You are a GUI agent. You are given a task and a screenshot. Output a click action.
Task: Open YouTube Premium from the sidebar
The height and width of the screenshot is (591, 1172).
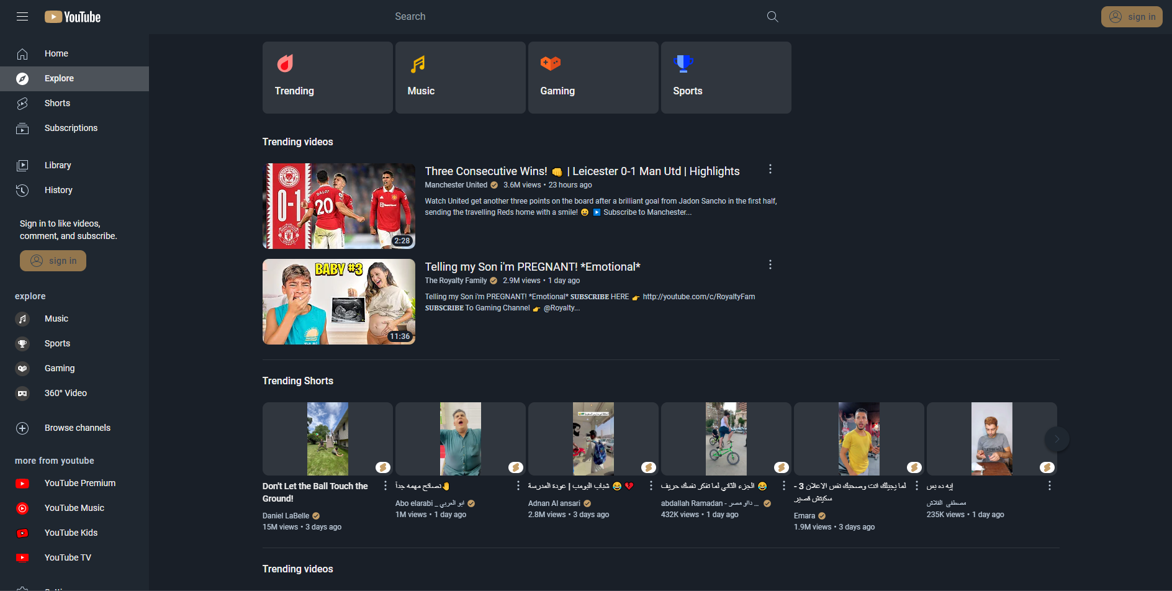coord(74,484)
